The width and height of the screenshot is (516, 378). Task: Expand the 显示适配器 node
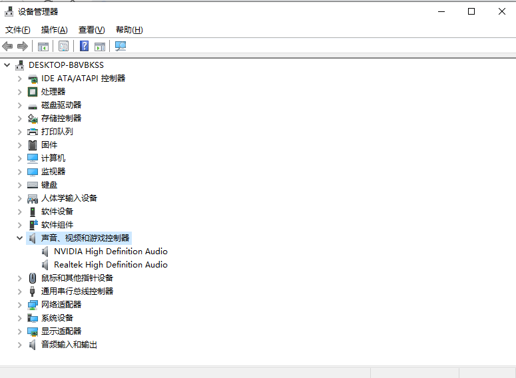(x=20, y=331)
